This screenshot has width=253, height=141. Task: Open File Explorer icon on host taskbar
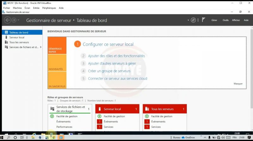click(33, 138)
